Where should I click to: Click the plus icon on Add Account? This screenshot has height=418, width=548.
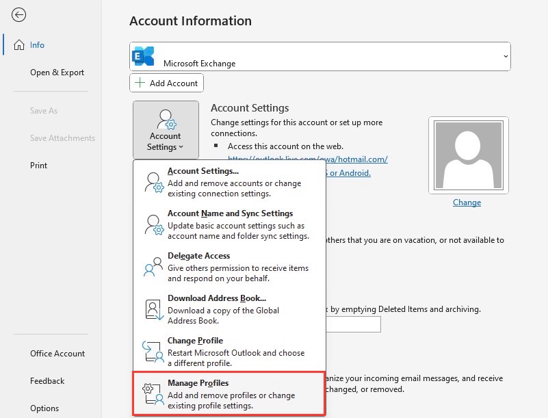tap(140, 83)
